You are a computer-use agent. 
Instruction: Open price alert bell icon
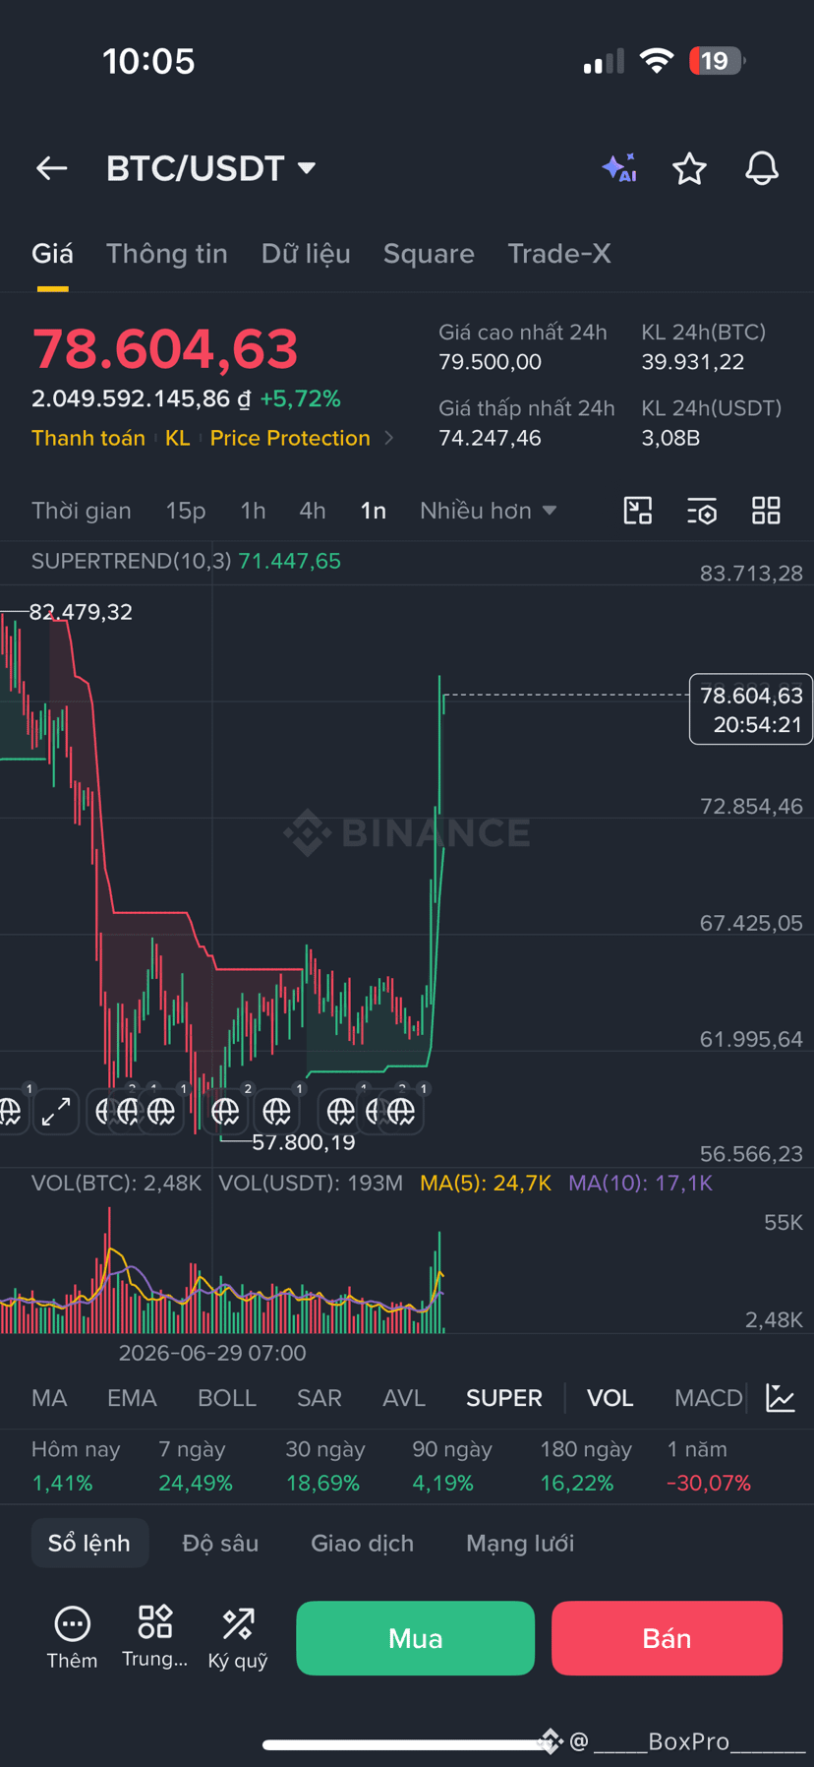tap(762, 168)
